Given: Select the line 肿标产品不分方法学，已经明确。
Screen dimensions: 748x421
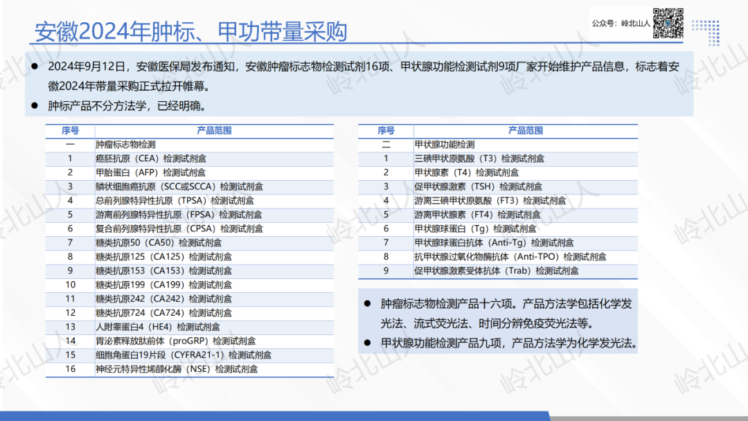Looking at the screenshot, I should (129, 106).
